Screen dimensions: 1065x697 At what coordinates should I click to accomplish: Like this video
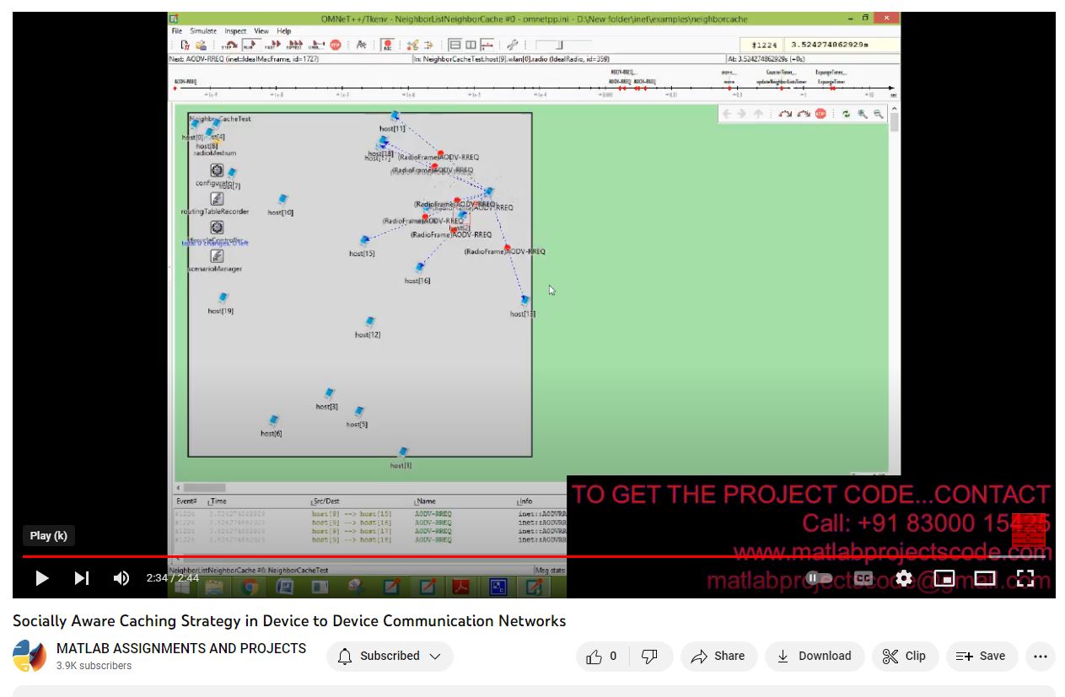pos(601,657)
